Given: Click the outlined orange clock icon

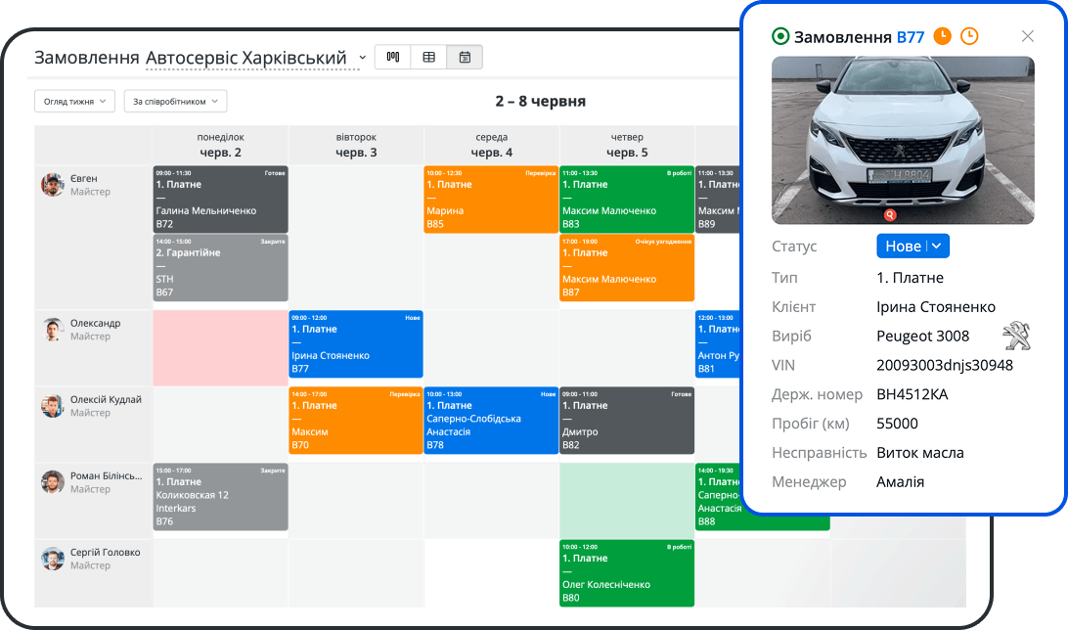Looking at the screenshot, I should (968, 36).
